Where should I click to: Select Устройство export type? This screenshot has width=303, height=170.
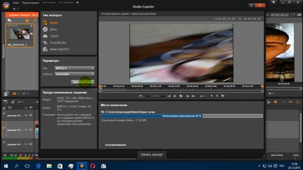click(x=54, y=42)
